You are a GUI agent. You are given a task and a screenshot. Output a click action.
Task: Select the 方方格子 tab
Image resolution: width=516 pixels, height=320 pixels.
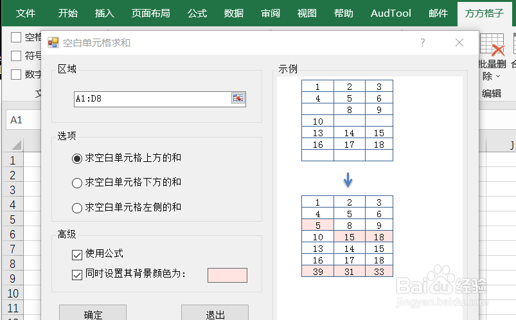(484, 13)
